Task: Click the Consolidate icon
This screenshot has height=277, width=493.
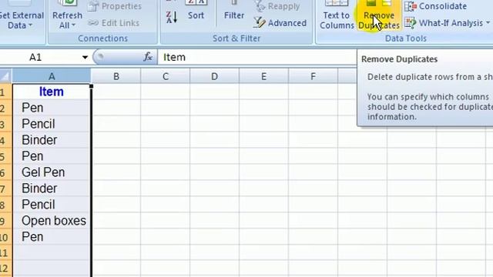Action: click(411, 6)
